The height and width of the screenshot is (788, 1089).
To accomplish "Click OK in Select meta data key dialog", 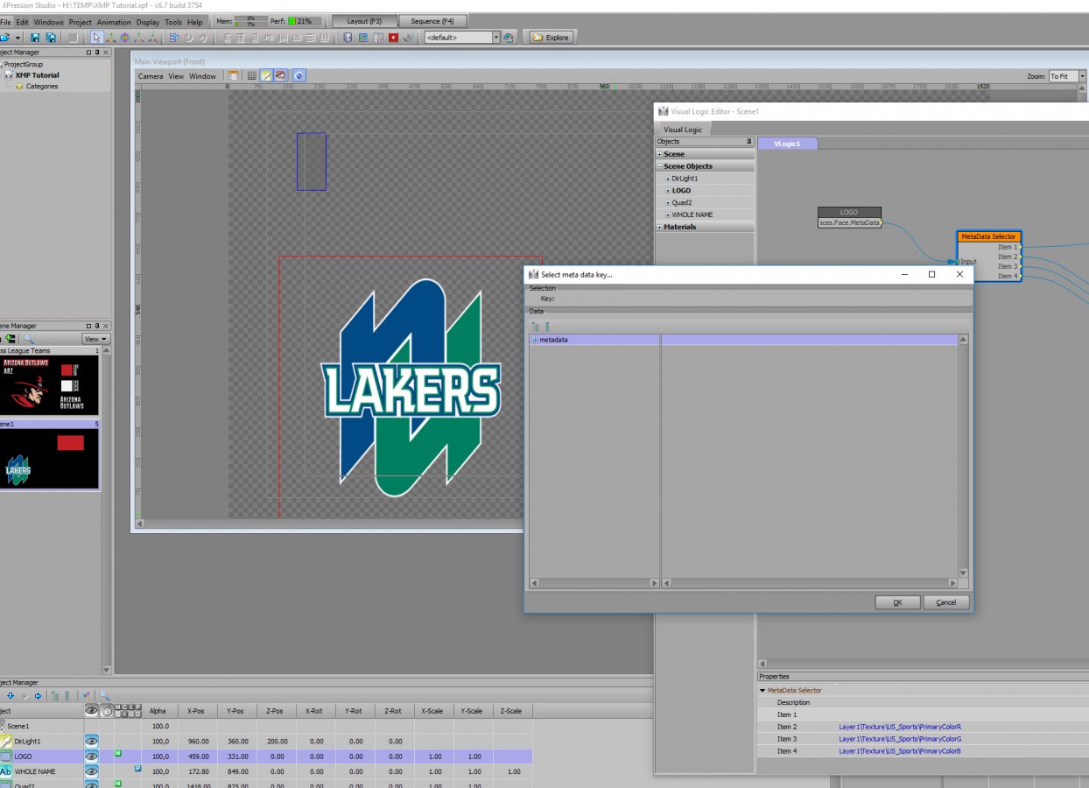I will click(x=897, y=602).
